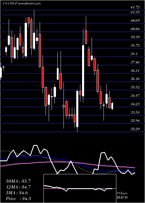Select the 36.16 price axis label
145x203 pixels.
point(135,79)
